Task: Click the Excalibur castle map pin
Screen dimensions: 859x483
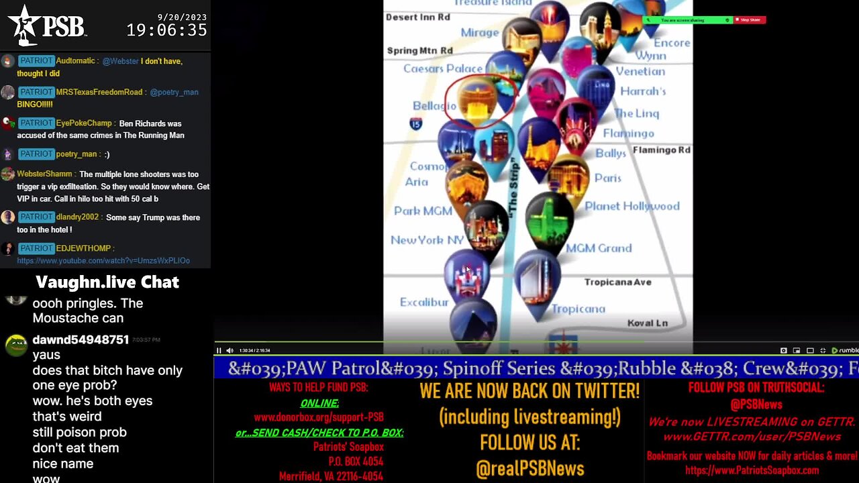Action: (x=467, y=276)
